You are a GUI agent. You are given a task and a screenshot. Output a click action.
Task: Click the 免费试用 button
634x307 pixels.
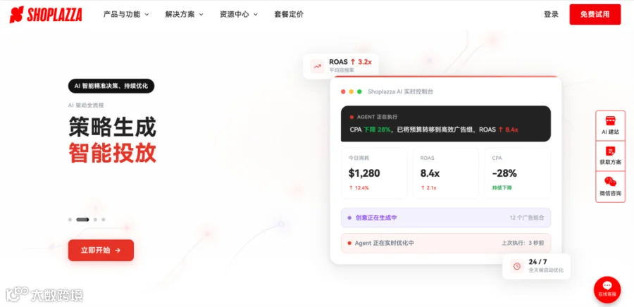pos(595,15)
